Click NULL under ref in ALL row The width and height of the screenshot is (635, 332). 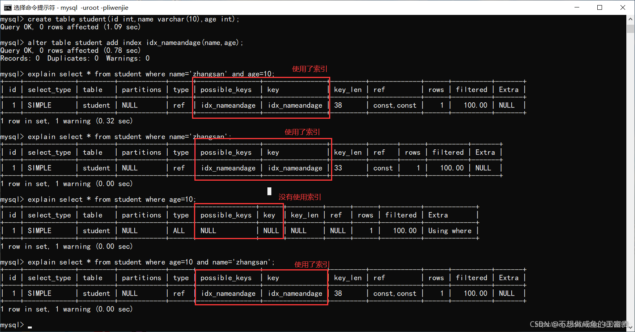click(x=338, y=231)
